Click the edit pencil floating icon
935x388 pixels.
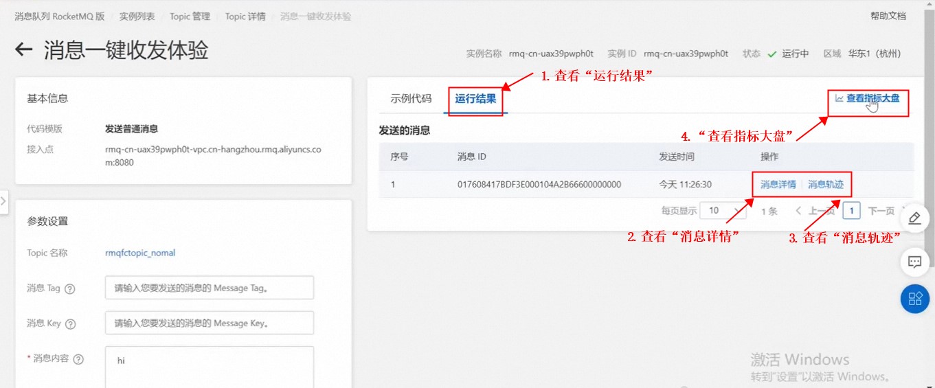(914, 218)
